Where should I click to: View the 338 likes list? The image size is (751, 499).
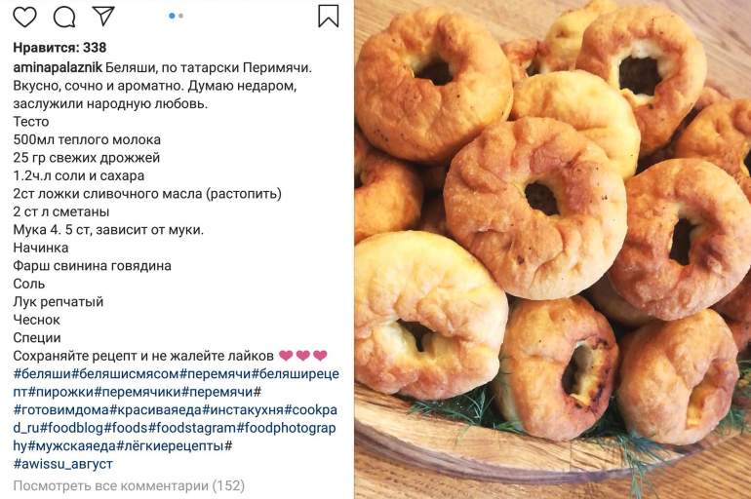(x=59, y=48)
